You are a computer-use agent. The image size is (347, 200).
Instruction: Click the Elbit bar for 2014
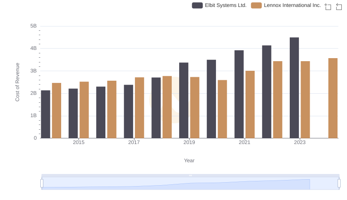point(46,114)
